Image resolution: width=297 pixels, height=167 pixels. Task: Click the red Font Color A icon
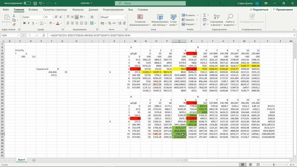tap(58, 23)
